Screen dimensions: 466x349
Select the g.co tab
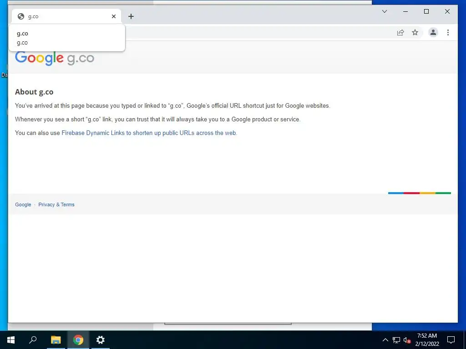click(66, 16)
